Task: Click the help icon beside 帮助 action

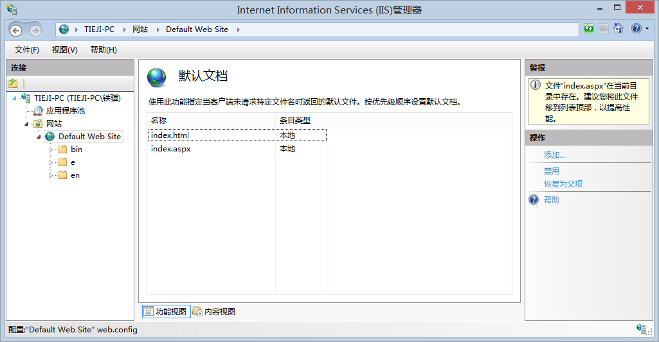Action: click(x=534, y=200)
